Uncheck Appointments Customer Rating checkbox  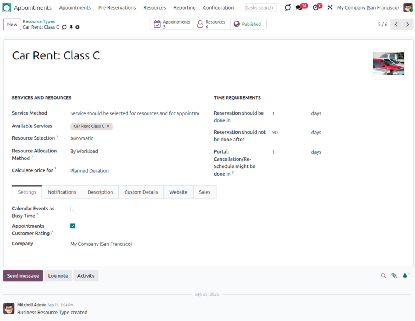(x=73, y=226)
